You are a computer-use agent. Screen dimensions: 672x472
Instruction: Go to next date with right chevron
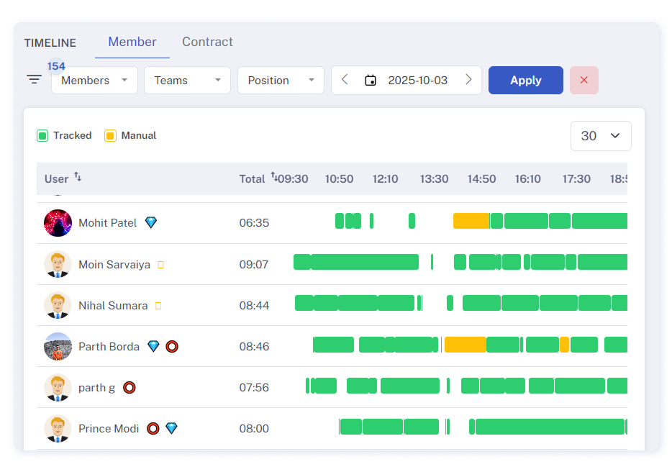point(468,80)
